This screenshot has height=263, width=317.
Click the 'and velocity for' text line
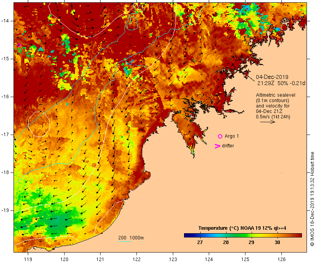tap(273, 106)
